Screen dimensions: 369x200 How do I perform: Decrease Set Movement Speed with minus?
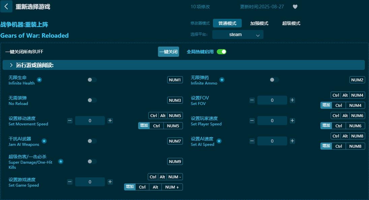pyautogui.click(x=70, y=121)
